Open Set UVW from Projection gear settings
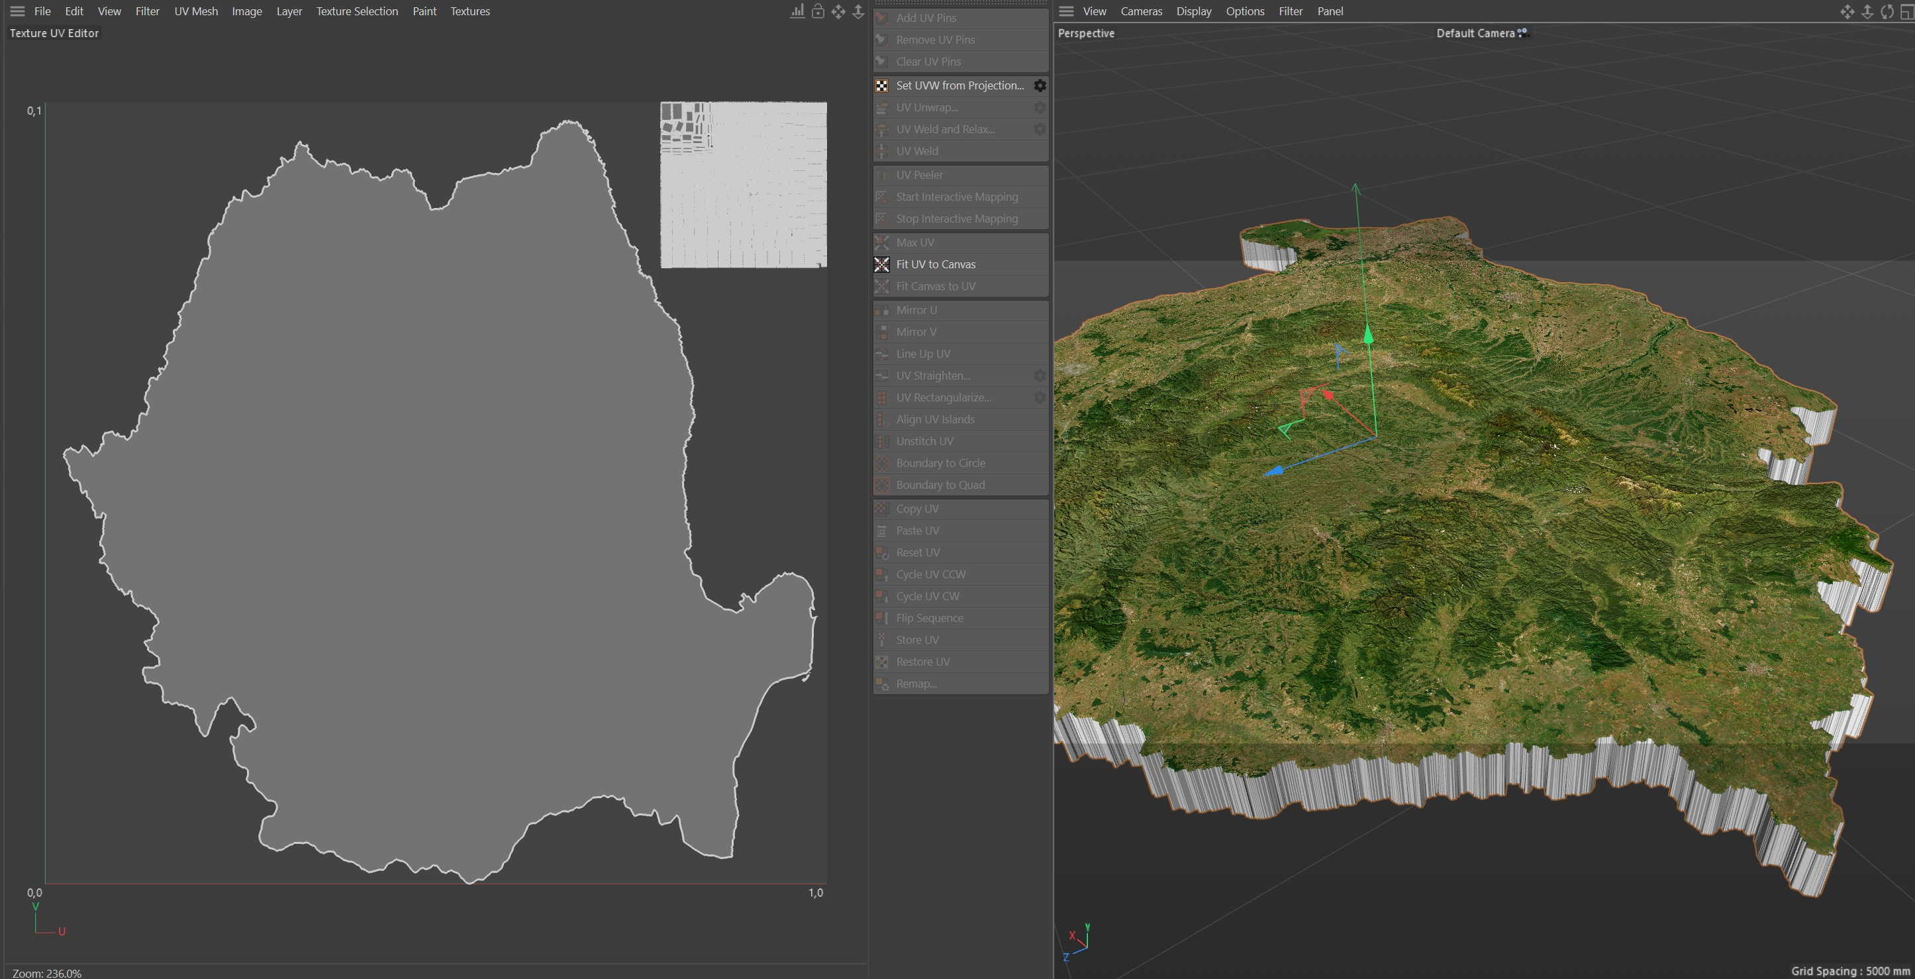The image size is (1915, 979). click(1039, 85)
